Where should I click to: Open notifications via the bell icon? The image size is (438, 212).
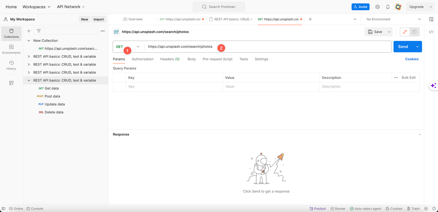coord(388,7)
